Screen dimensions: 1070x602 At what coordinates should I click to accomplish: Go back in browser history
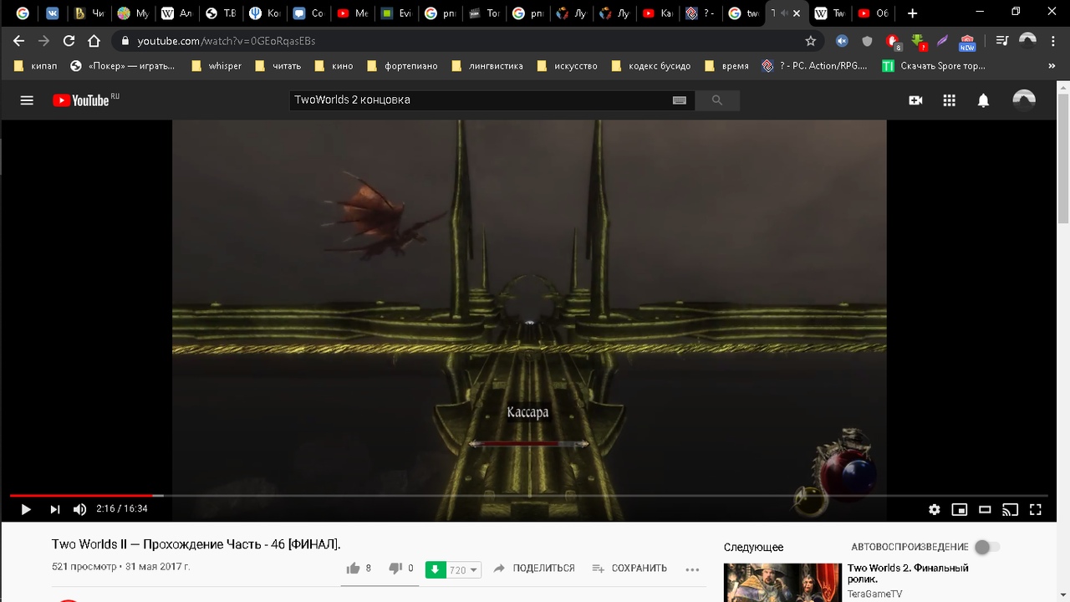click(x=19, y=41)
